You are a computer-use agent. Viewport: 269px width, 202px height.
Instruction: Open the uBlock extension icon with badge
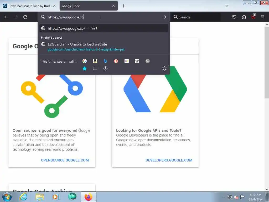coord(254,17)
